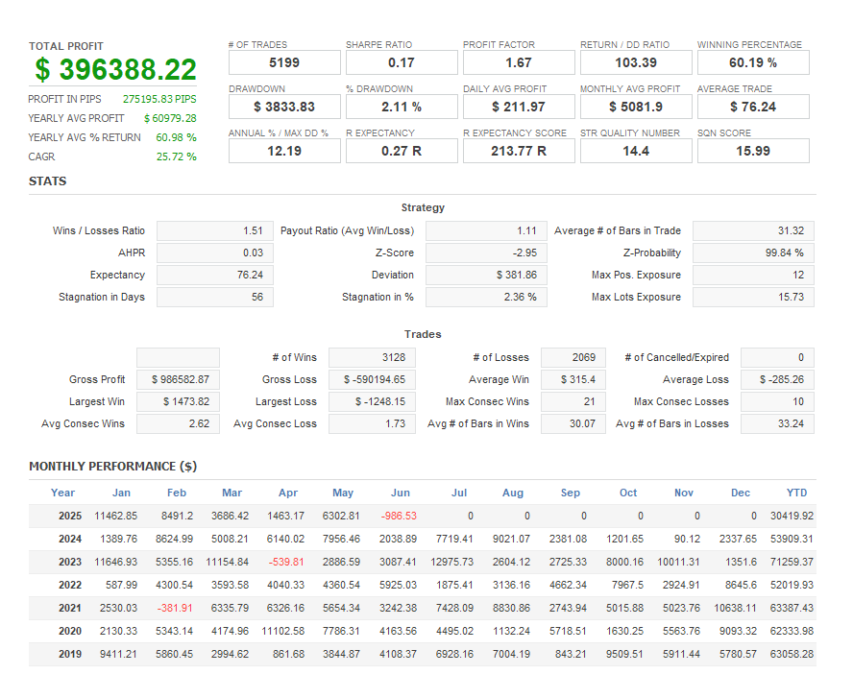
Task: Click the negative Jun 2025 value -986.53
Action: click(401, 516)
